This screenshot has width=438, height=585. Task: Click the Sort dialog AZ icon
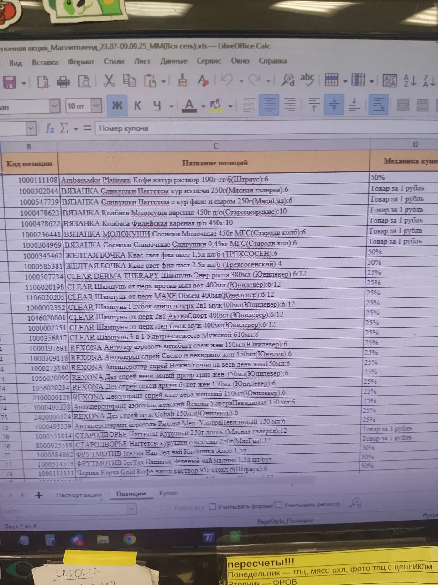click(390, 80)
